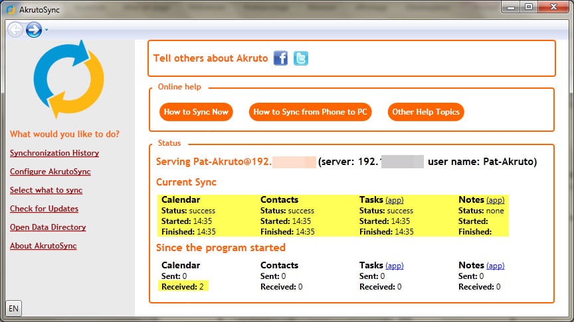Open About AkrutoSync
The height and width of the screenshot is (322, 574).
(43, 246)
